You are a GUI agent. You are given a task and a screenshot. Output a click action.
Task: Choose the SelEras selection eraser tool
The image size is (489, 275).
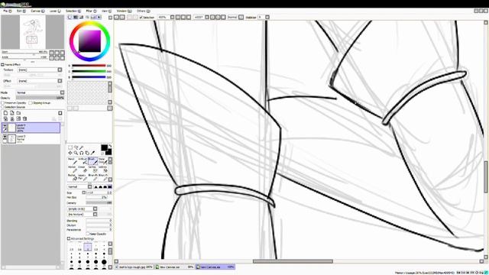pyautogui.click(x=102, y=170)
